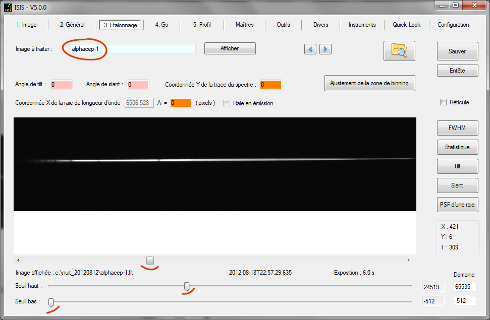This screenshot has height=320, width=490.
Task: Open the 5. Profil tab
Action: click(x=201, y=25)
